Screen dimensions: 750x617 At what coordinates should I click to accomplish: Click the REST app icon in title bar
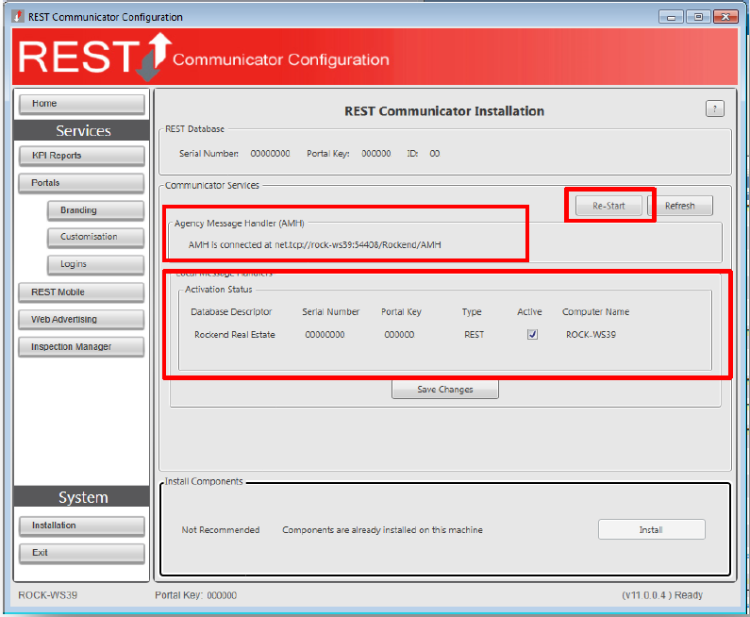(18, 16)
